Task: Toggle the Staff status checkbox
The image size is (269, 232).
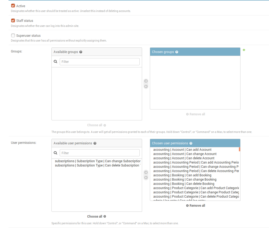Action: [x=13, y=21]
